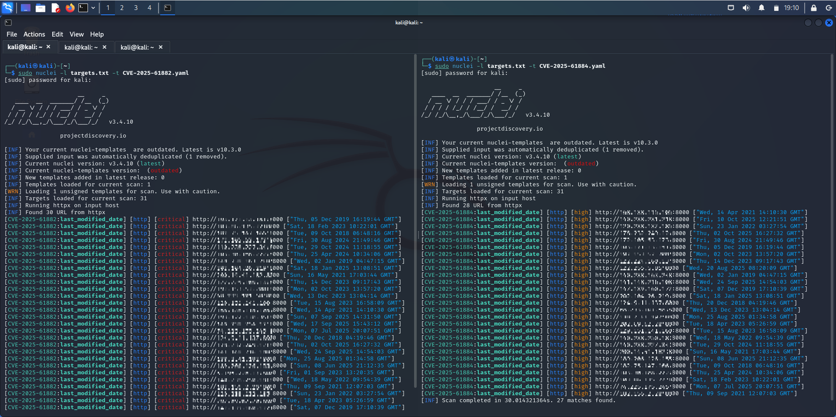Screen dimensions: 836x417
Task: Click the red 'outdated' text in left pane
Action: (x=165, y=171)
